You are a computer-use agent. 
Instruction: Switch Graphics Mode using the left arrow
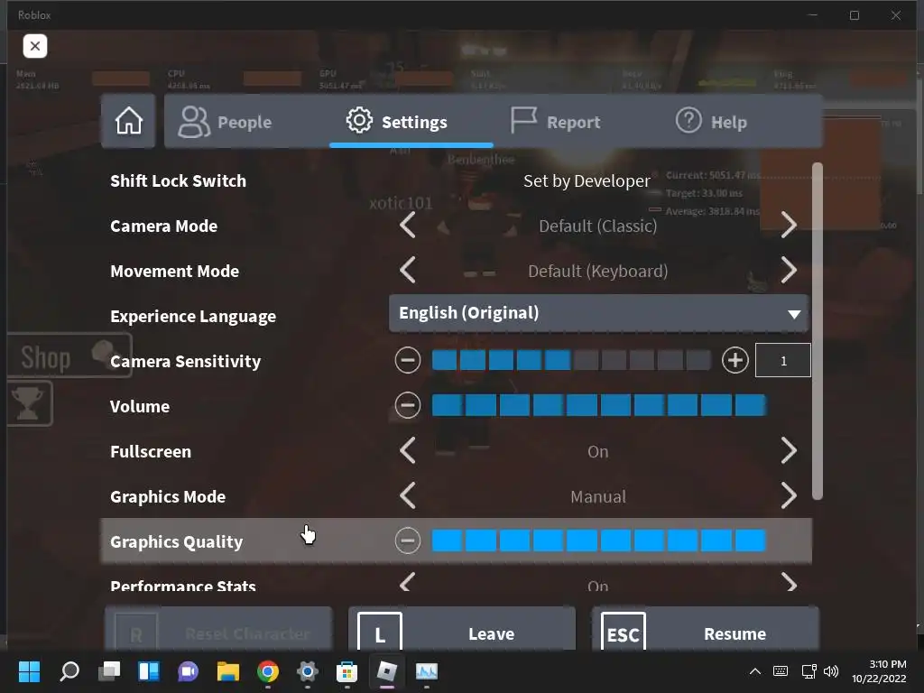click(x=408, y=495)
